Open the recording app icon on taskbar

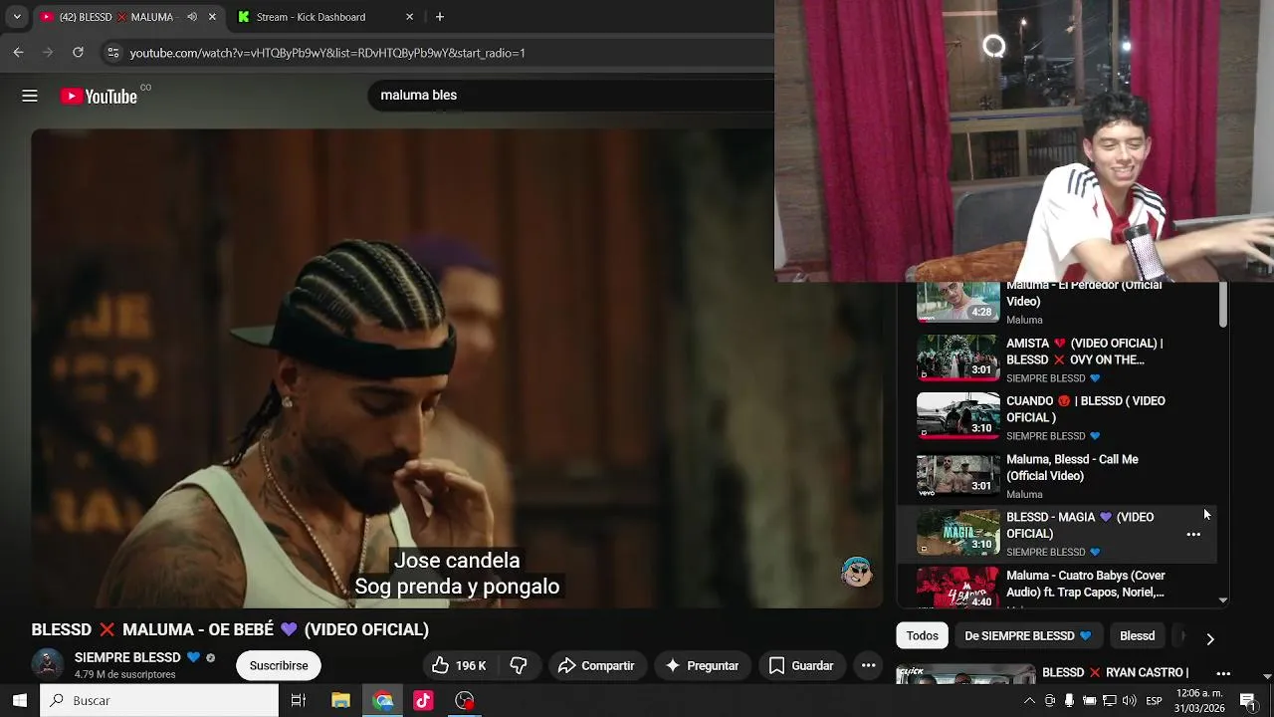coord(465,701)
